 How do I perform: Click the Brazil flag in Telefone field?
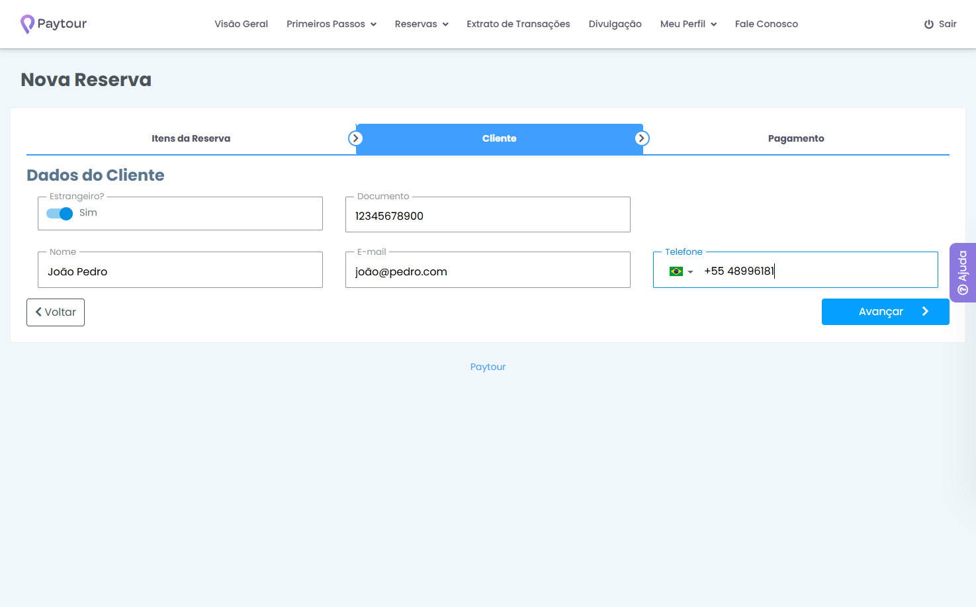point(676,271)
